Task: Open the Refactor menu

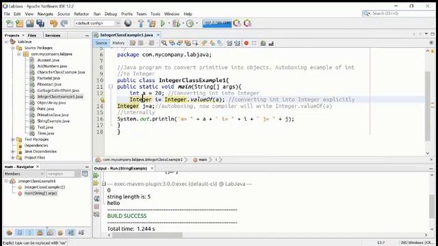Action: tap(81, 14)
